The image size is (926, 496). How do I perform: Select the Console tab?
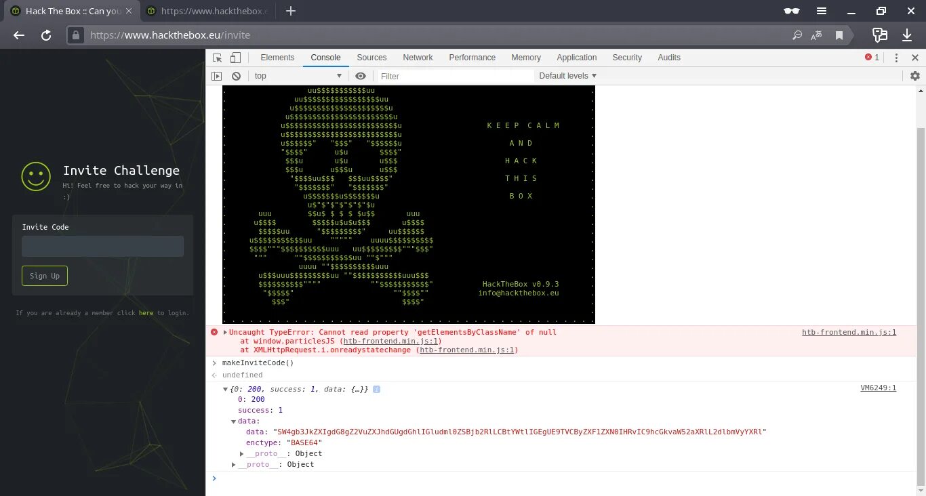[325, 58]
